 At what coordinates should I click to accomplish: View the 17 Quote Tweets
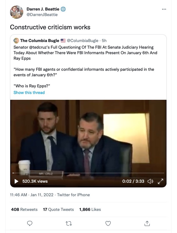tap(58, 210)
